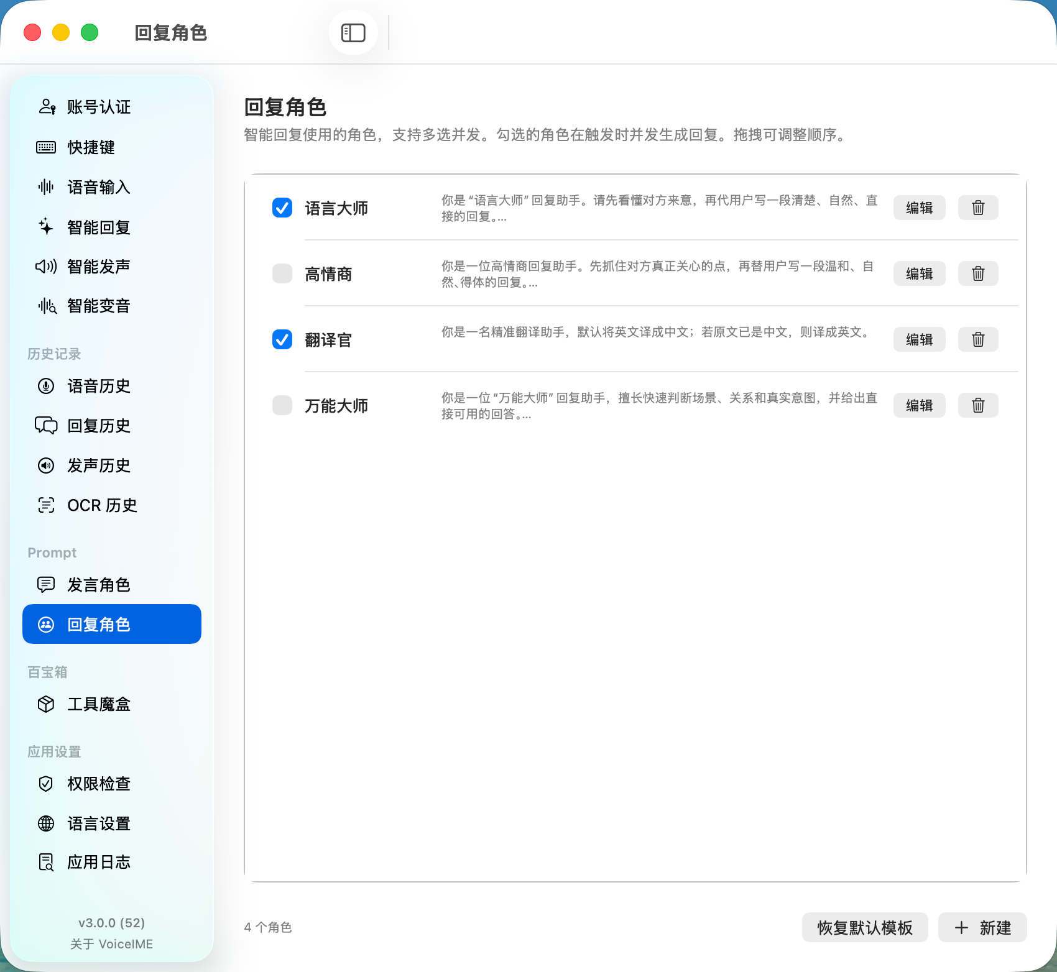Click the 语音历史 microphone icon
This screenshot has height=972, width=1057.
(x=46, y=386)
